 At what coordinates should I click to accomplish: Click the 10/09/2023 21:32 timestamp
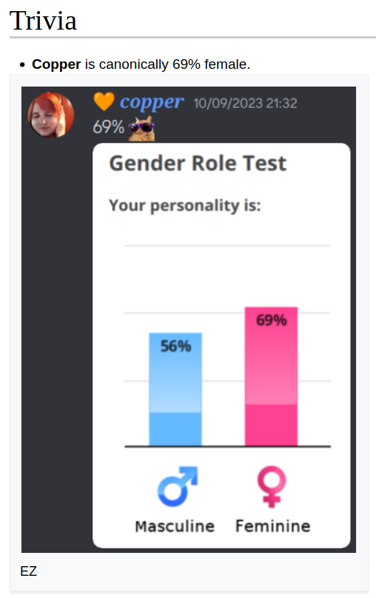click(245, 104)
